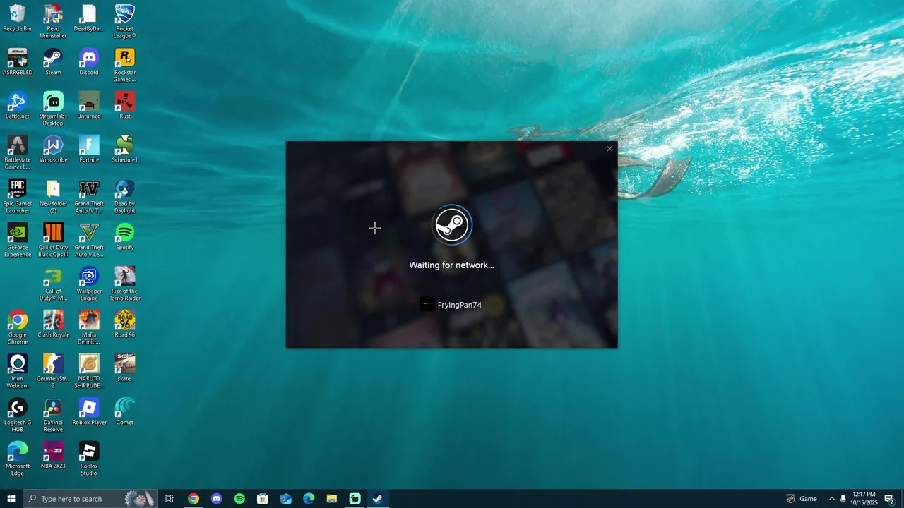Select the Mafia Definitive desktop icon

pyautogui.click(x=89, y=328)
